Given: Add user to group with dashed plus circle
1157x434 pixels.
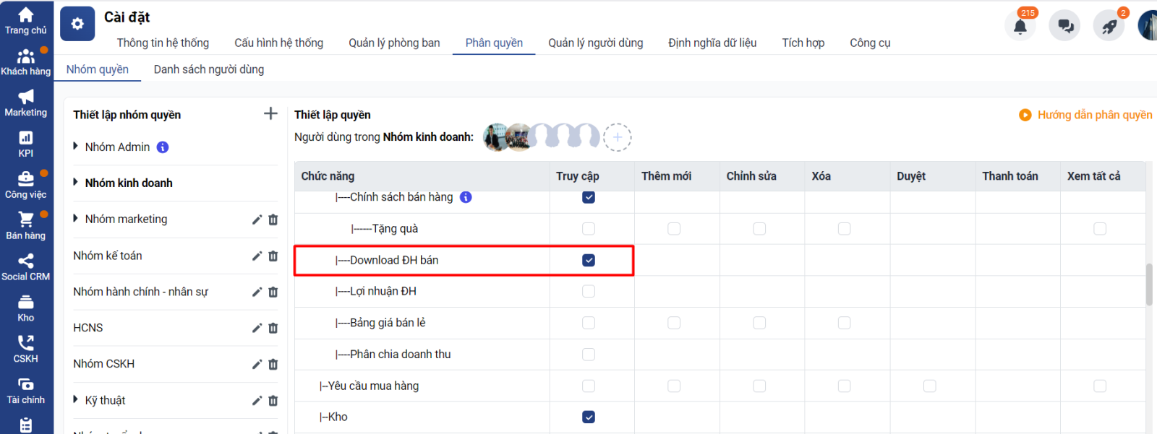Looking at the screenshot, I should point(618,137).
